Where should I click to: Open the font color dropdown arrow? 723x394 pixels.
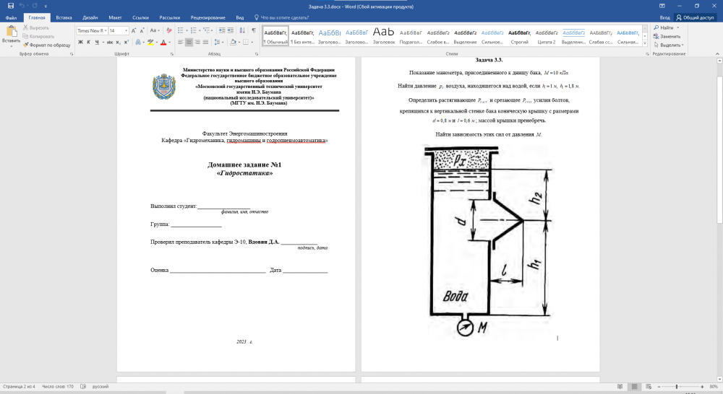(169, 43)
